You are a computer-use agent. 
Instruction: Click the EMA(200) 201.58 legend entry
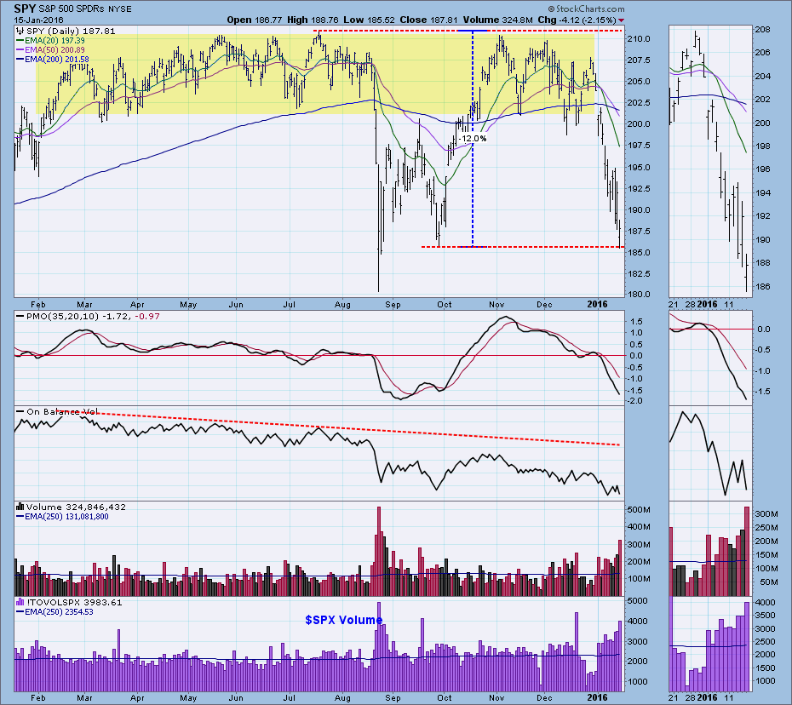coord(53,59)
